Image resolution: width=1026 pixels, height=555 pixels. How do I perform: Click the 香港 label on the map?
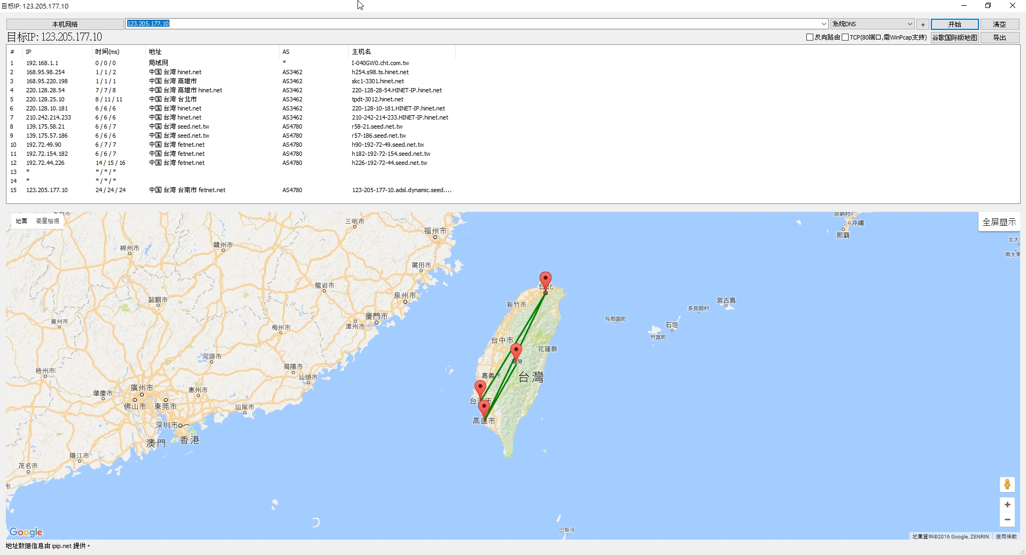click(x=190, y=440)
